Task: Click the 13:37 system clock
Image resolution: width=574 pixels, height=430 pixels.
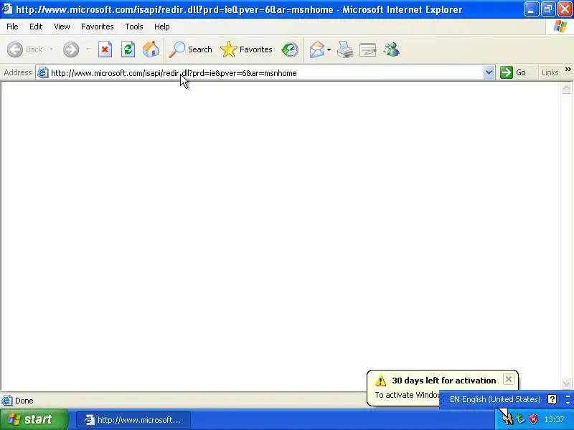Action: [x=554, y=419]
